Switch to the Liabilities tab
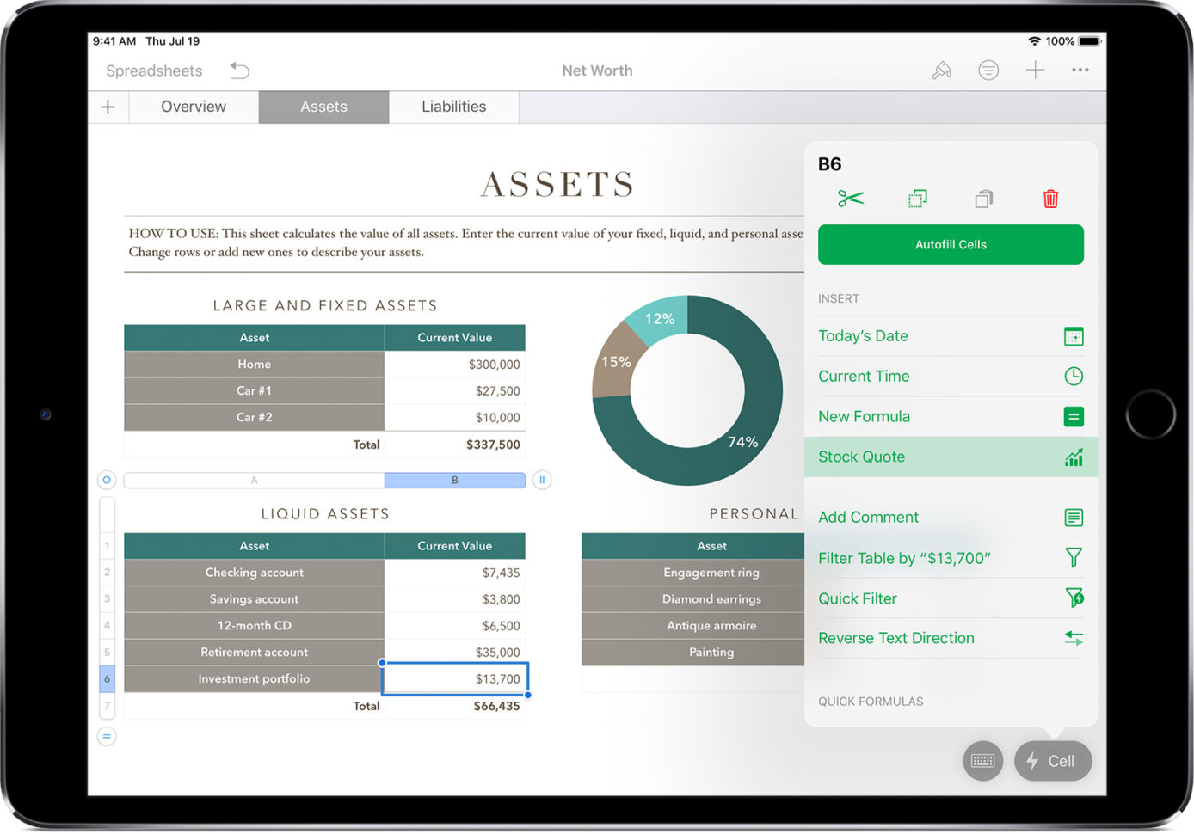 tap(453, 107)
